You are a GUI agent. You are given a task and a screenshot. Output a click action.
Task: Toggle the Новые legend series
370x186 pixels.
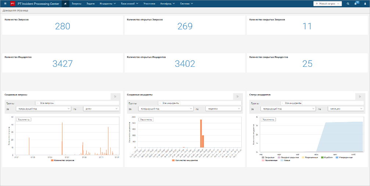click(286, 160)
